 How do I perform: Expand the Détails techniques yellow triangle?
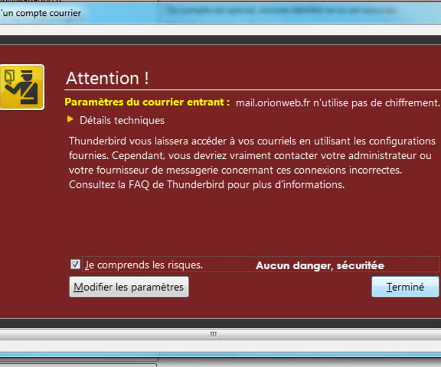point(70,120)
